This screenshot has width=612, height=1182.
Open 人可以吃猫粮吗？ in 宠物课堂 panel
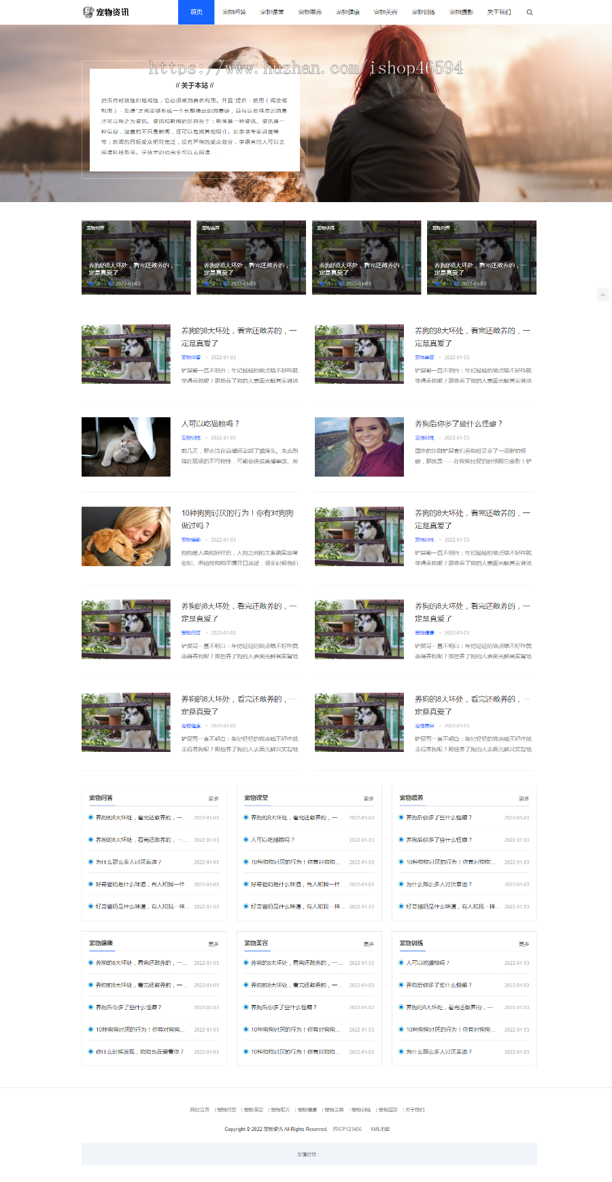273,840
